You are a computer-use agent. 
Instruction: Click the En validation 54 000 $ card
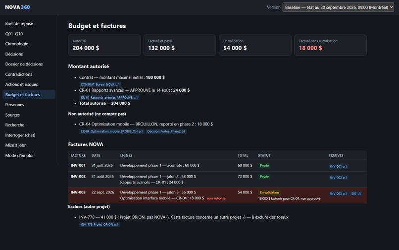255,45
